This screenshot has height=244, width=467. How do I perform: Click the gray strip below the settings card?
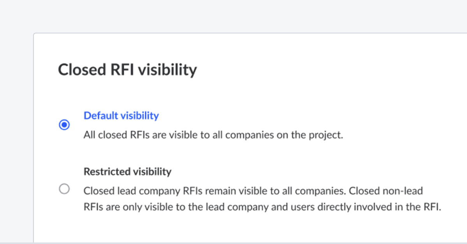(x=233, y=243)
